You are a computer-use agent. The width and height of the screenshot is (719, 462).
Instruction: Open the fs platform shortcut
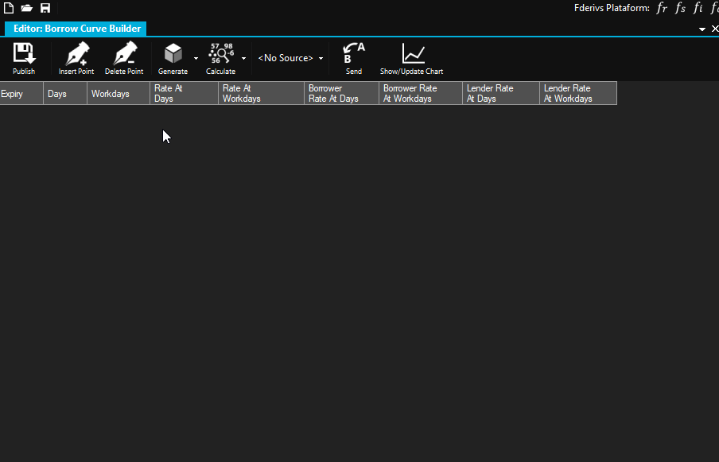681,8
